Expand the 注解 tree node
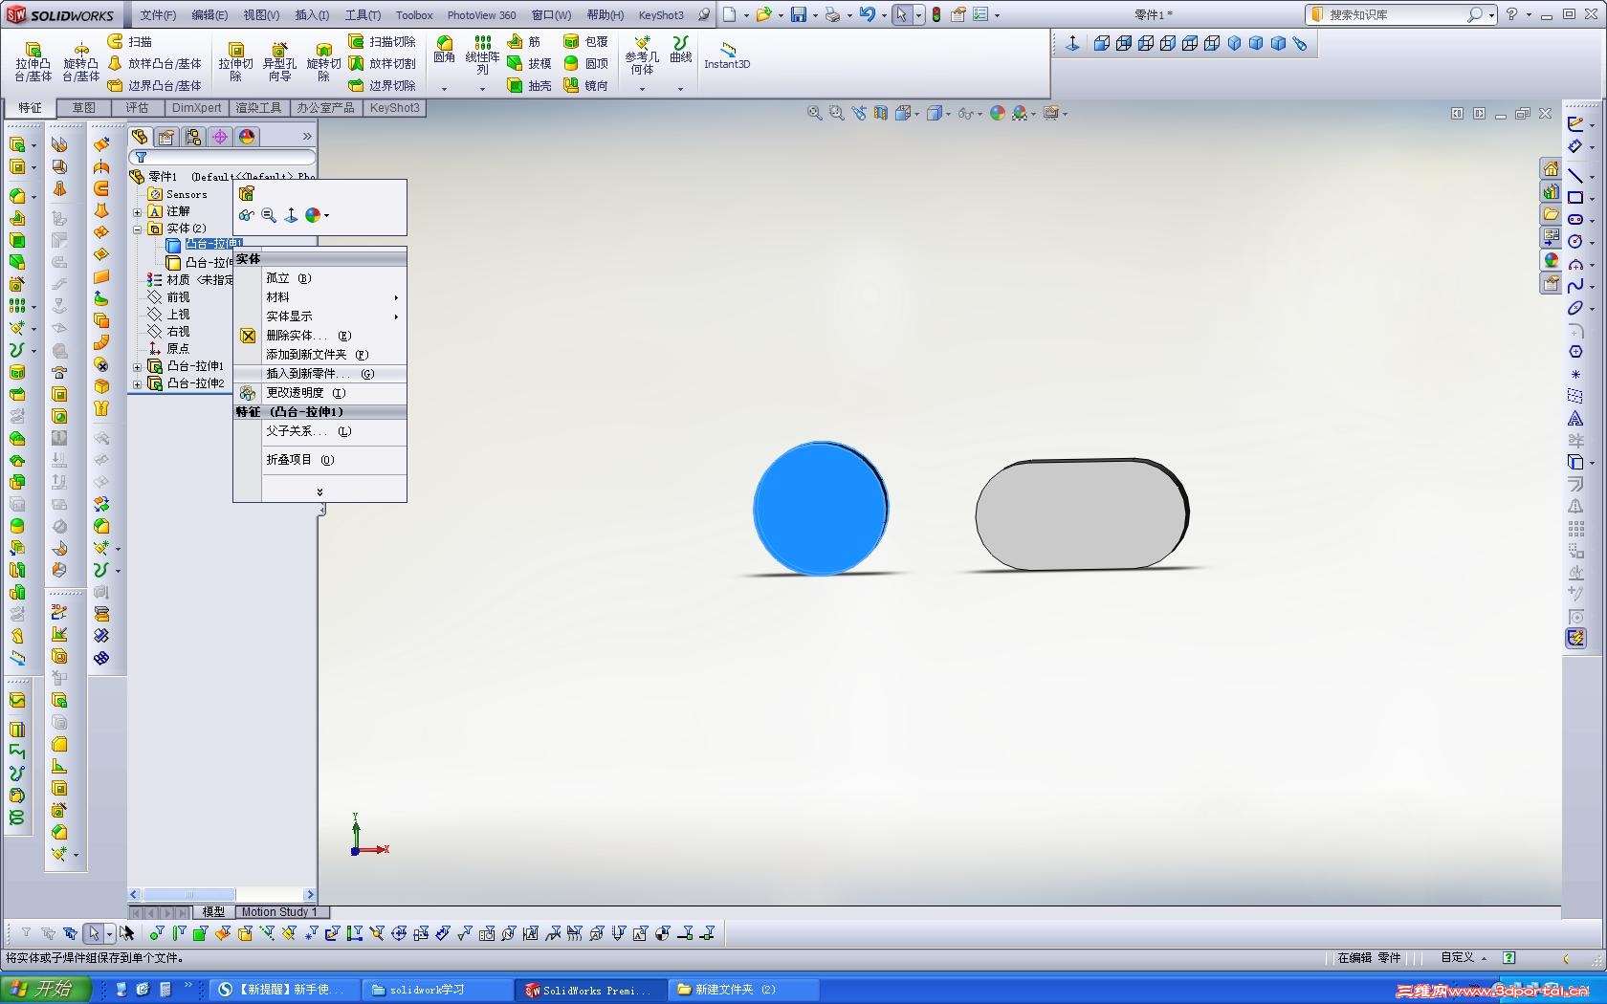Image resolution: width=1607 pixels, height=1004 pixels. point(138,212)
